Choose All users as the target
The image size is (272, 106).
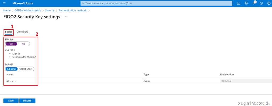tap(12, 69)
